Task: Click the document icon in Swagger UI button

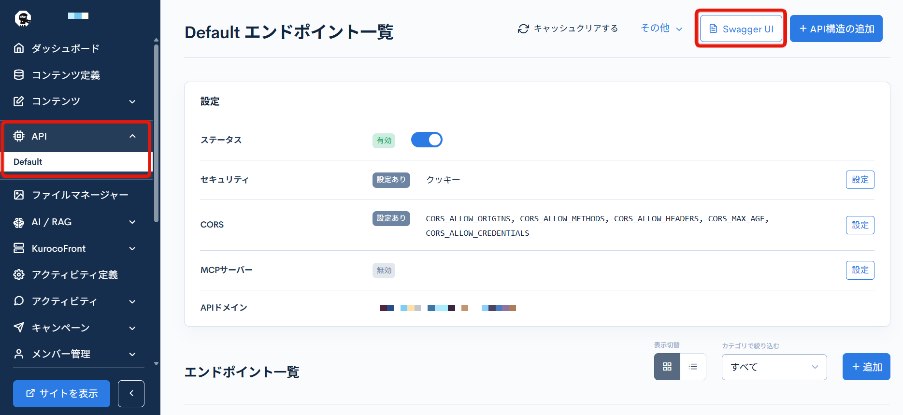Action: click(713, 29)
